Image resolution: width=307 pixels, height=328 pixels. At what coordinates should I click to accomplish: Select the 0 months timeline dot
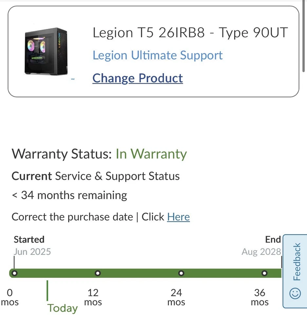coord(14,273)
